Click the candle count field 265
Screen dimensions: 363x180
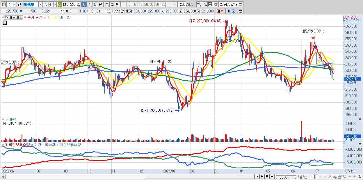click(x=182, y=4)
